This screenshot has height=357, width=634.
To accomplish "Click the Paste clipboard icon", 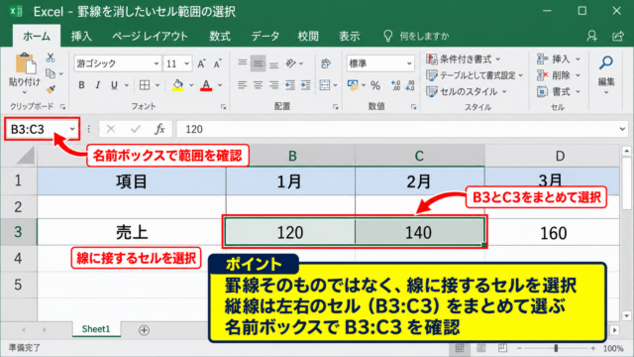I will (x=25, y=64).
